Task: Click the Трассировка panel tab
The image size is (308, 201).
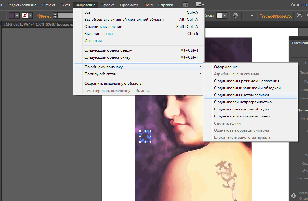Action: 299,43
